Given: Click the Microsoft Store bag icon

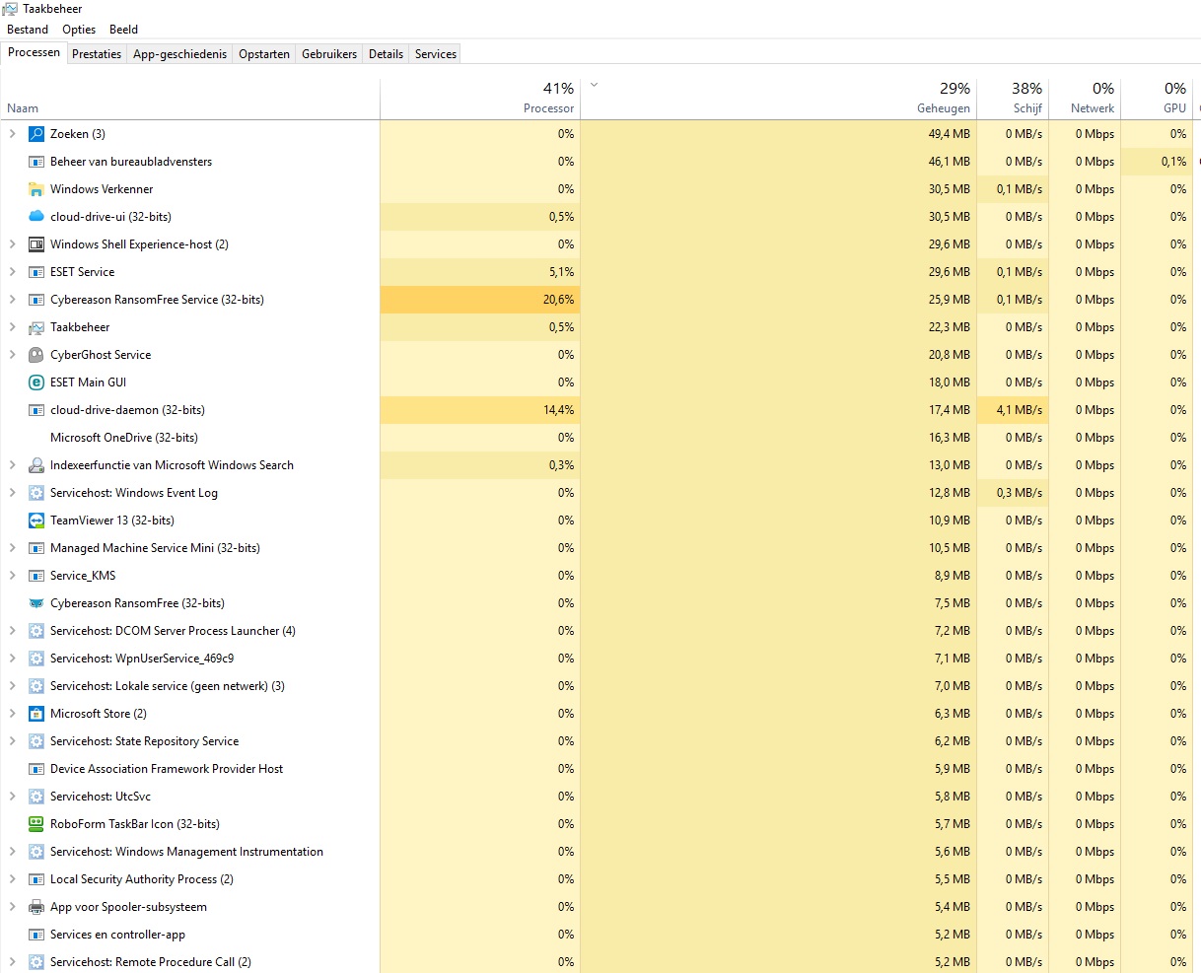Looking at the screenshot, I should tap(36, 714).
